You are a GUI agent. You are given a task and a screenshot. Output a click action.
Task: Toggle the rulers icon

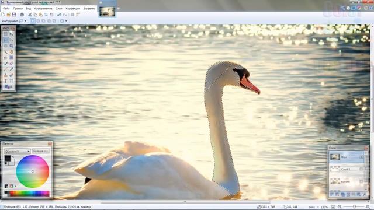78,15
